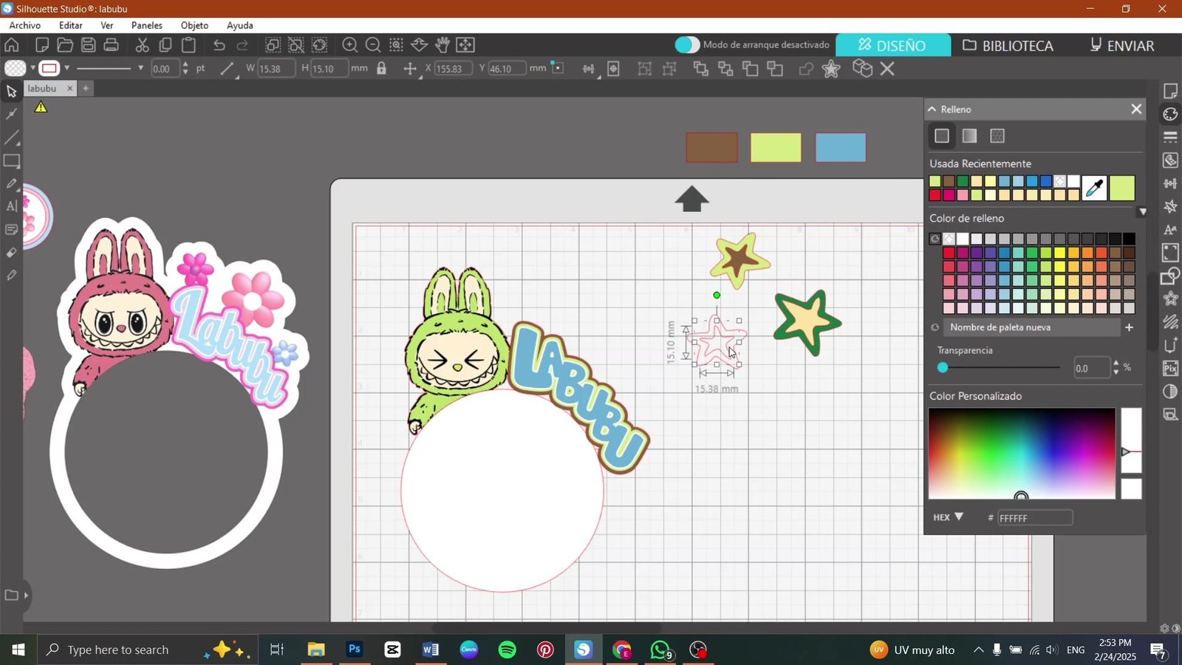This screenshot has width=1182, height=665.
Task: Open a file using folder icon
Action: 65,45
